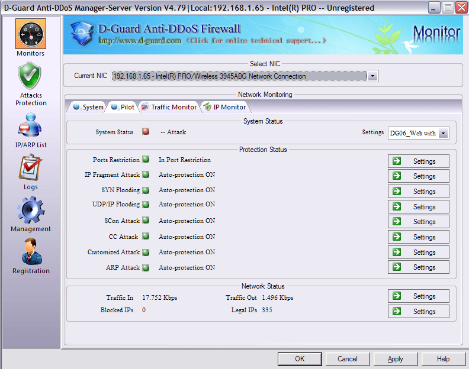Click the Cancel button
Viewport: 469px width, 369px height.
coord(348,359)
